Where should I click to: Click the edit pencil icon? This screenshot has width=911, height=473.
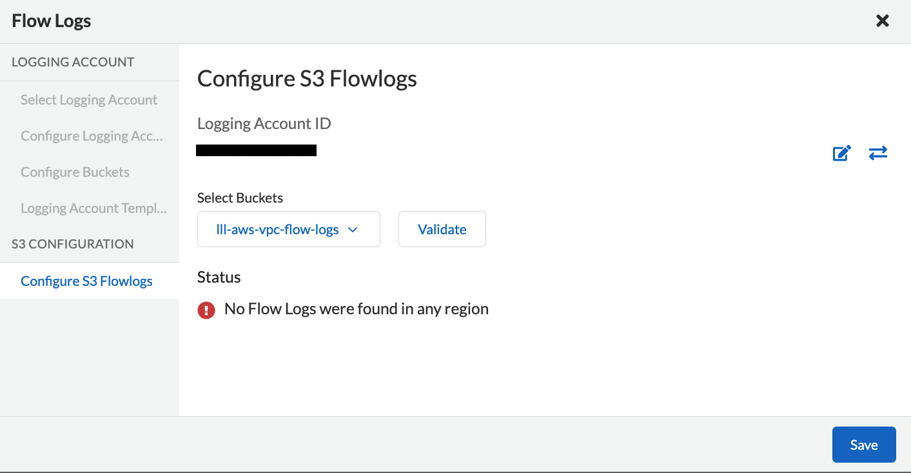842,154
